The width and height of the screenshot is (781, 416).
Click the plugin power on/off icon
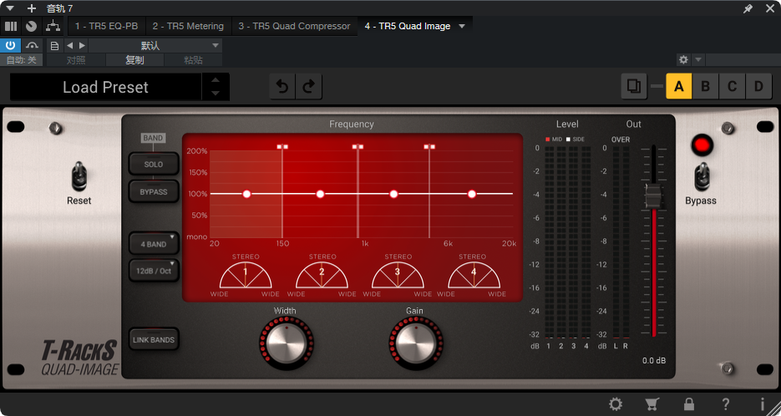[11, 45]
